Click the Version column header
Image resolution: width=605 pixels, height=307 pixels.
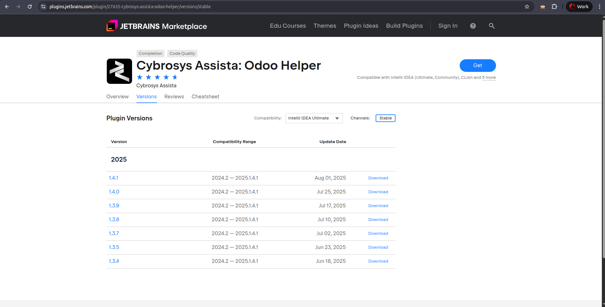coord(119,142)
